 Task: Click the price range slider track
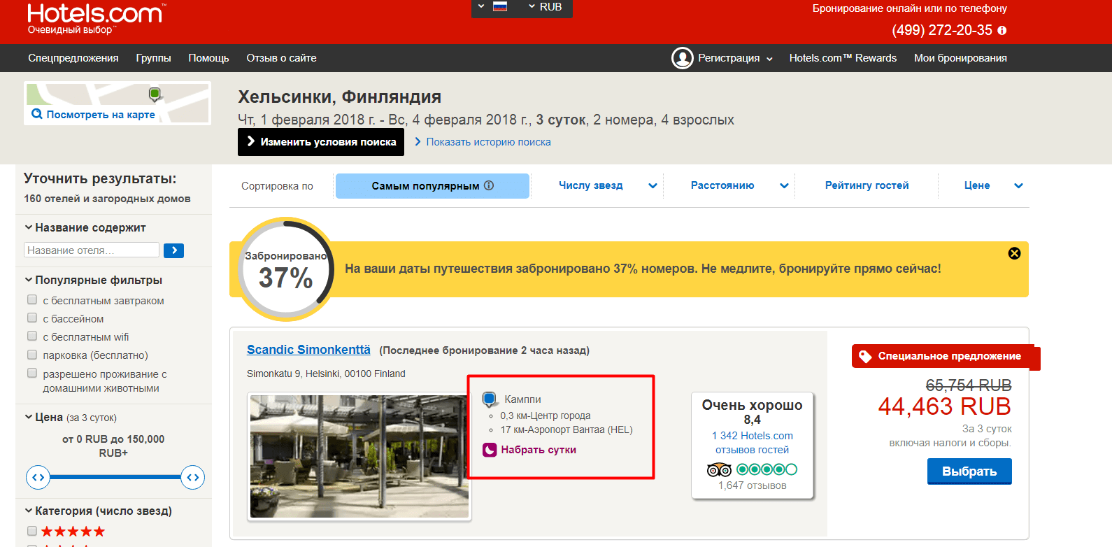point(115,477)
